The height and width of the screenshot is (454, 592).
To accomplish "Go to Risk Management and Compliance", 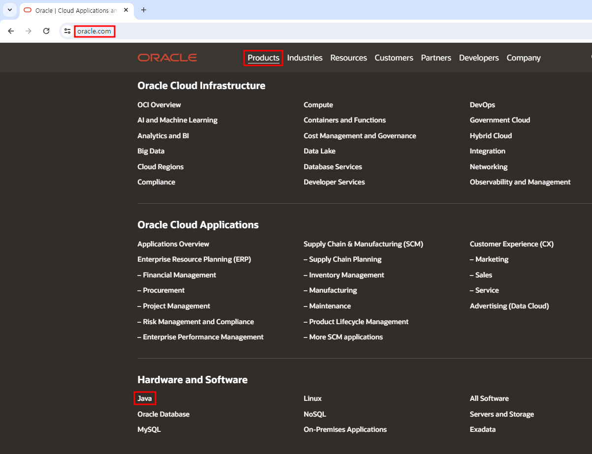I will 196,322.
